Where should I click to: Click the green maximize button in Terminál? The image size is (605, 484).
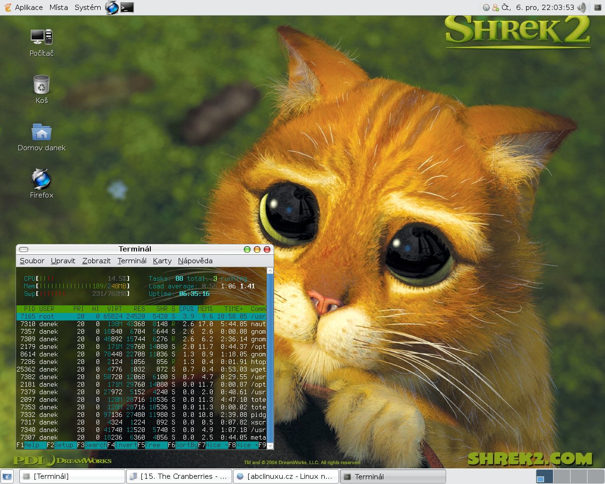coord(247,249)
